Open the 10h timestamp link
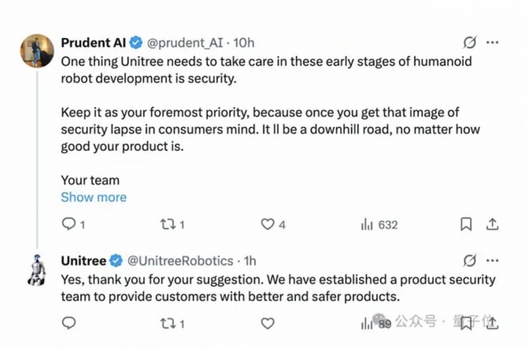Image resolution: width=527 pixels, height=349 pixels. [244, 43]
